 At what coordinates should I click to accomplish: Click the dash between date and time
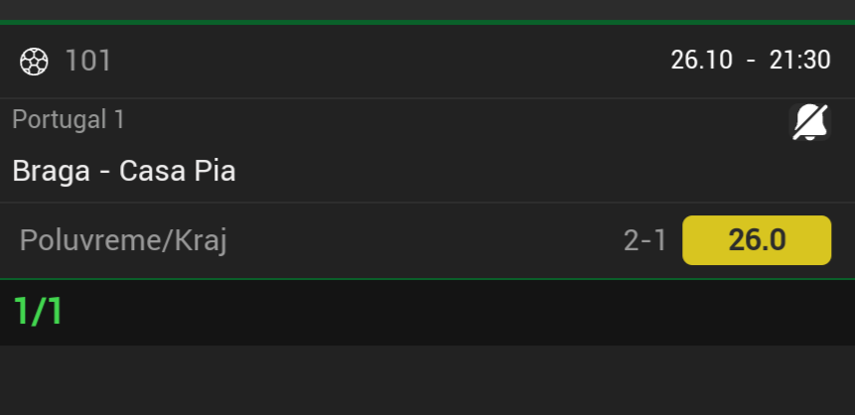(x=751, y=60)
